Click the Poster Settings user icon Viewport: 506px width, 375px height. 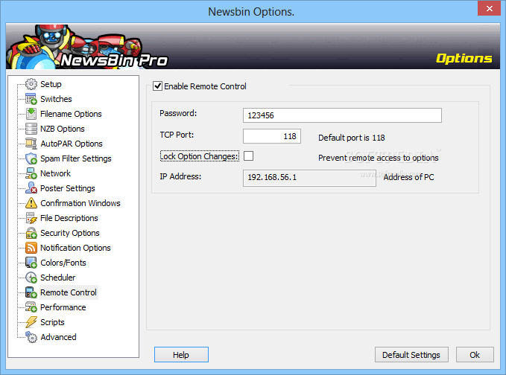pos(31,187)
